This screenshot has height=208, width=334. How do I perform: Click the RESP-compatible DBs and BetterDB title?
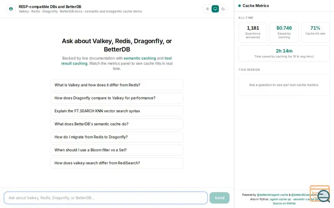coord(50,7)
